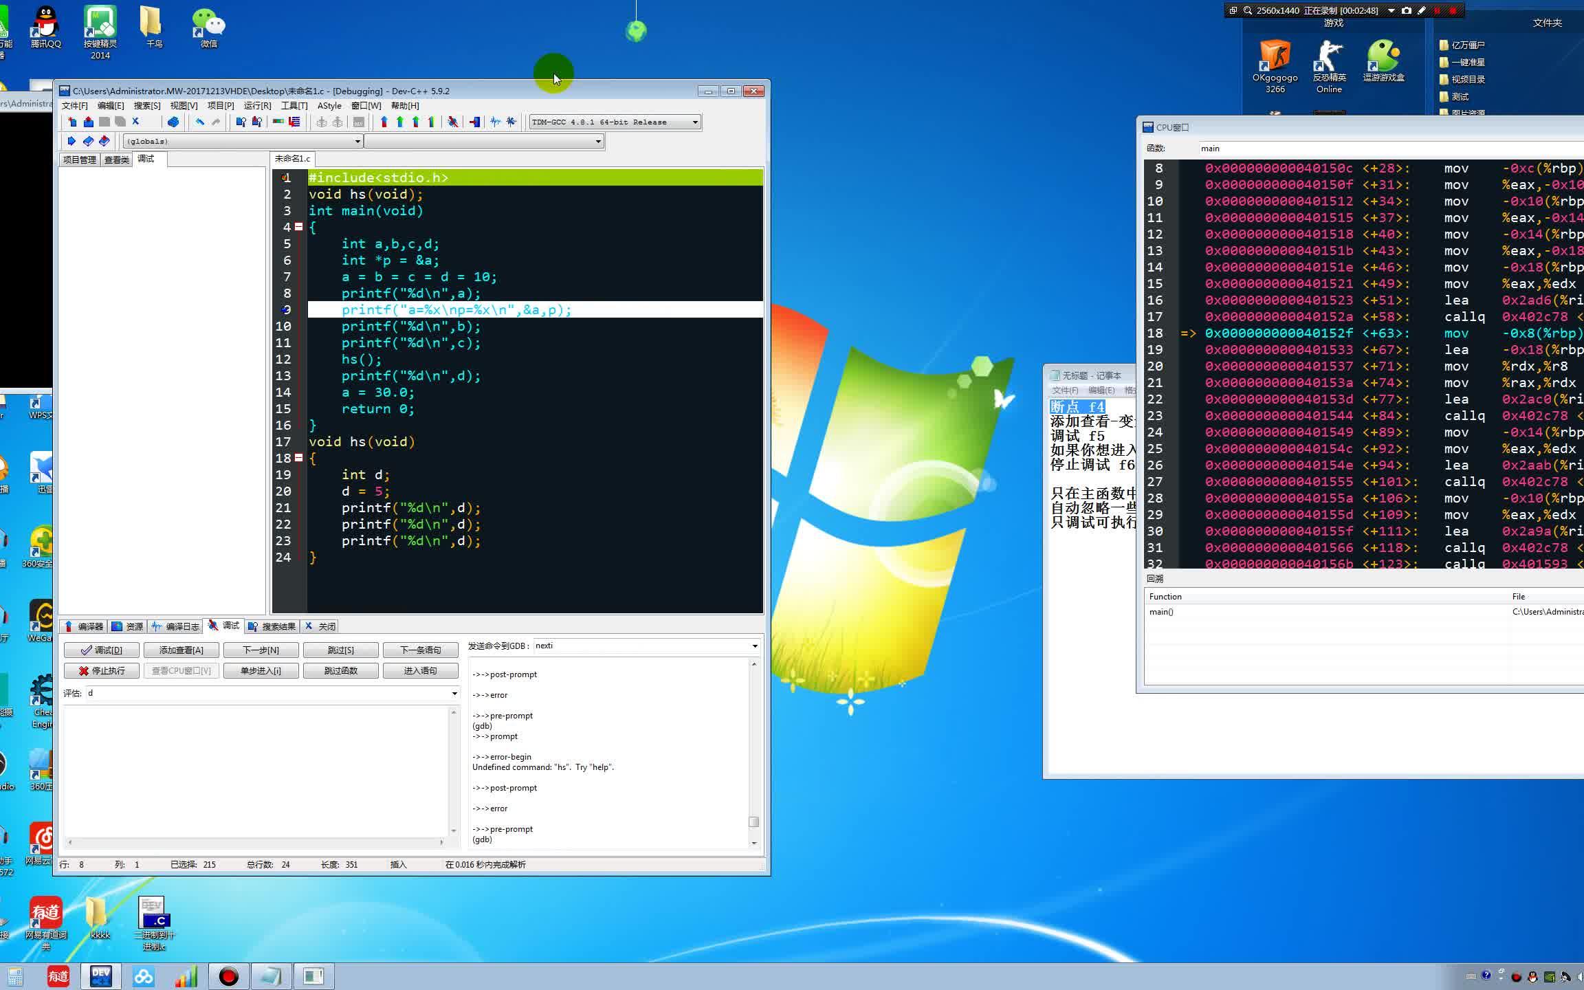Open the 运行[R] menu
1584x990 pixels.
coord(257,106)
